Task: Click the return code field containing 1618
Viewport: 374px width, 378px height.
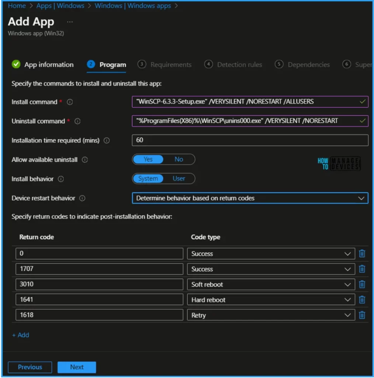Action: point(99,315)
